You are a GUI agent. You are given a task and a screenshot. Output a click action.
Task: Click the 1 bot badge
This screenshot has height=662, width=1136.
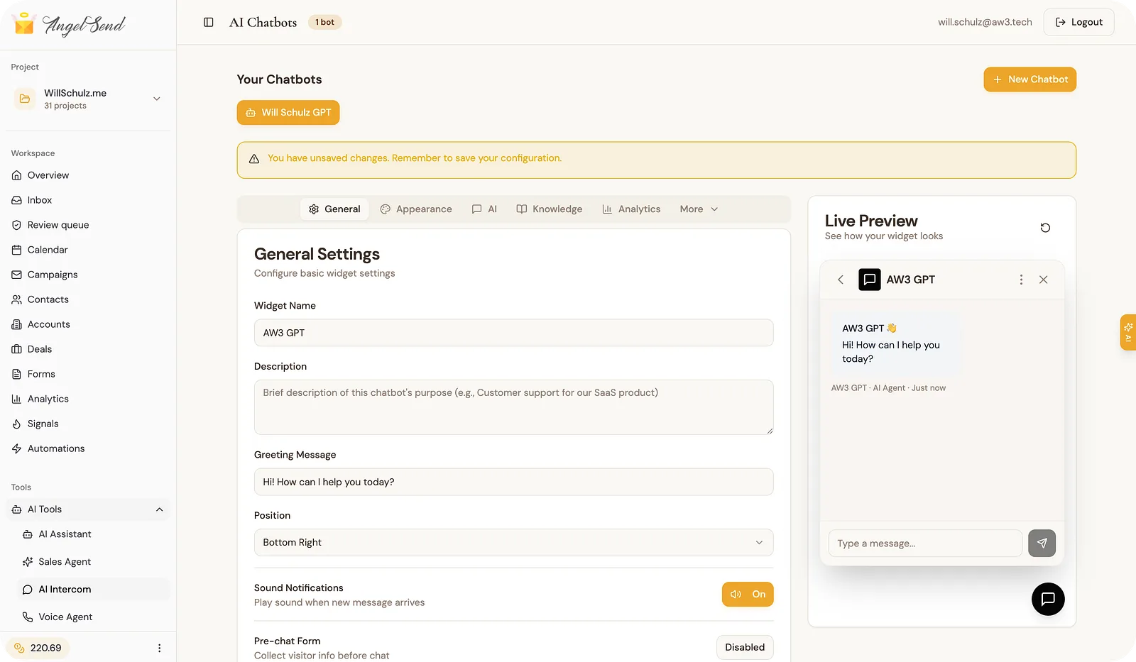(x=324, y=22)
